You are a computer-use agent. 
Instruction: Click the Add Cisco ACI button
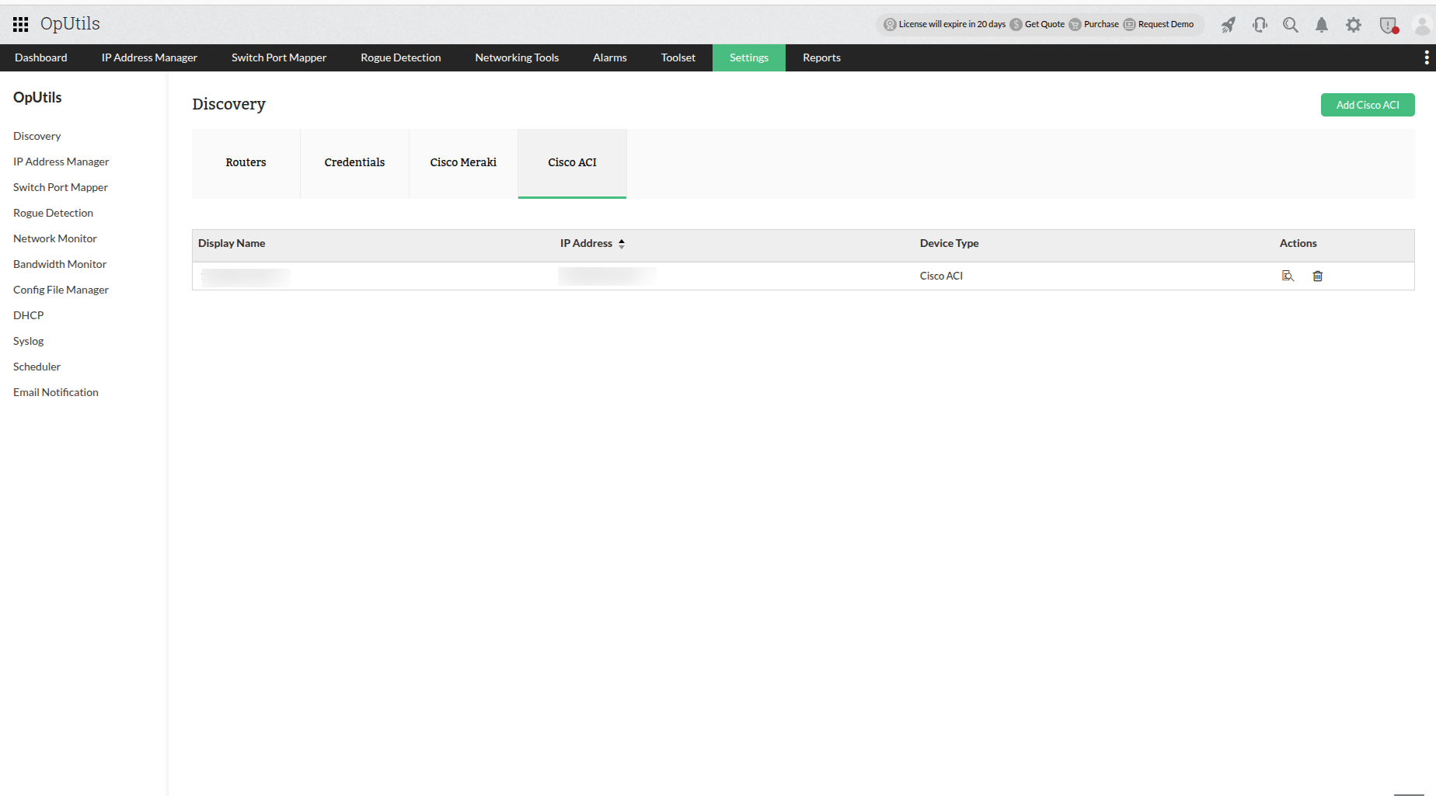pyautogui.click(x=1367, y=104)
